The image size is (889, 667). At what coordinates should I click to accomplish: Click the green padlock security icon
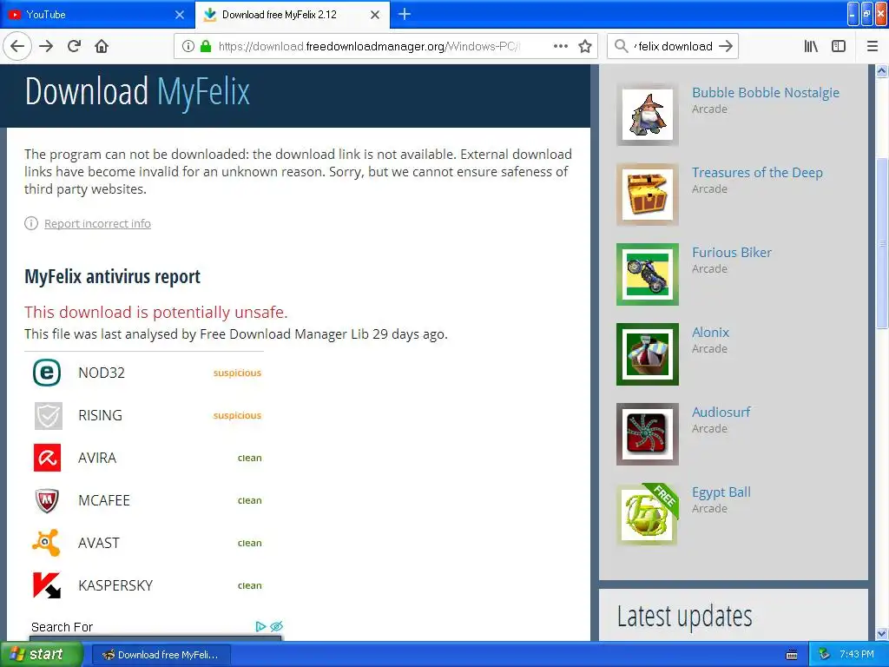coord(206,46)
